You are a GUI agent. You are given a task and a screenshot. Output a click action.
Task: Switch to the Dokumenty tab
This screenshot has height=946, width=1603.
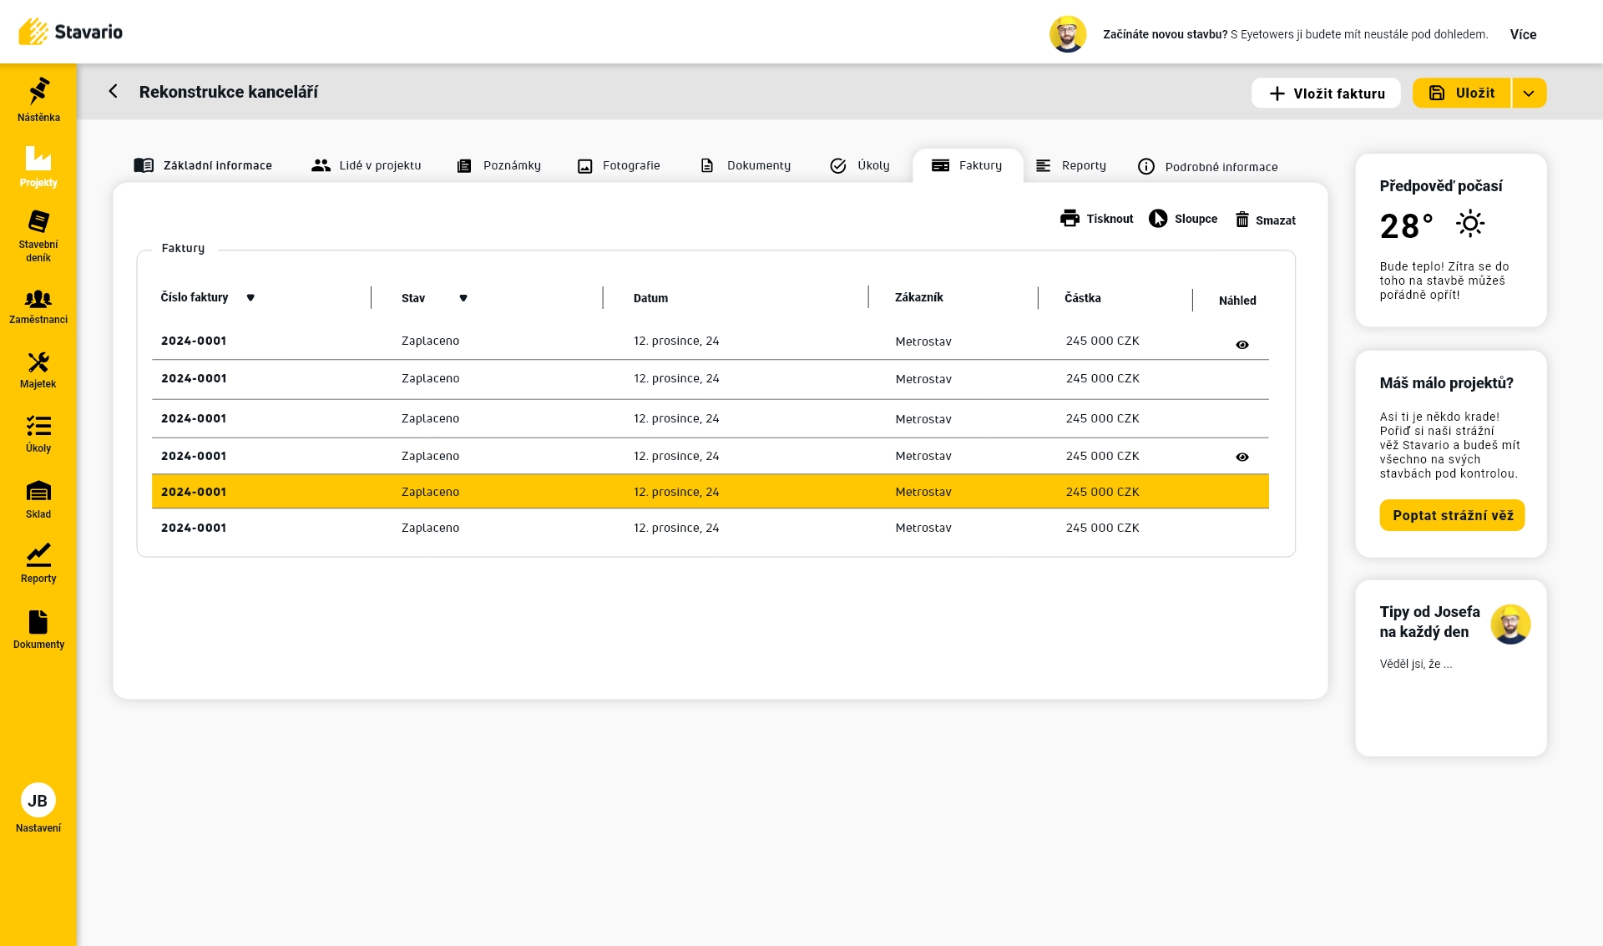click(x=746, y=165)
